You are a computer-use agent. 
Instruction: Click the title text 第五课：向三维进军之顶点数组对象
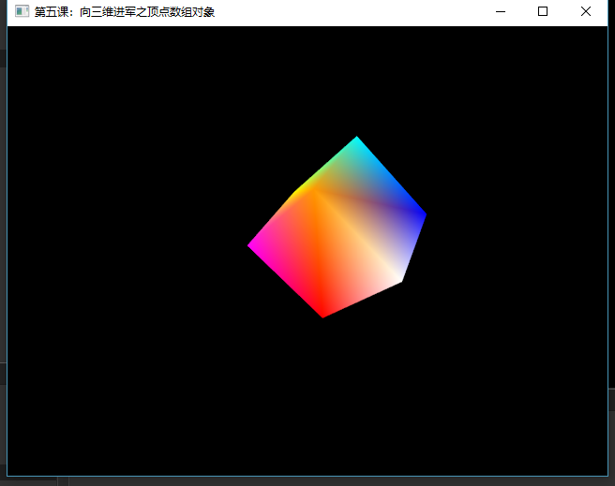coord(125,12)
